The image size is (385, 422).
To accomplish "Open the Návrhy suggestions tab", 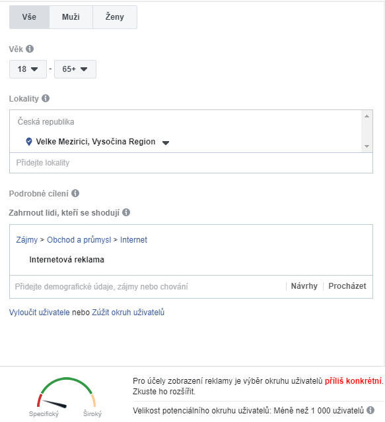I will pyautogui.click(x=304, y=286).
